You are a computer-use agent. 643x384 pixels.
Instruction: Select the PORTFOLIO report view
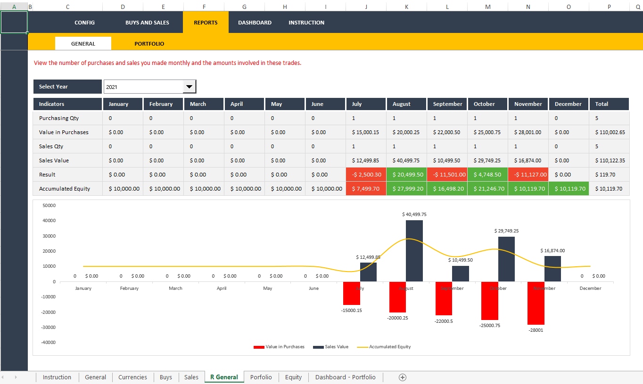tap(149, 43)
